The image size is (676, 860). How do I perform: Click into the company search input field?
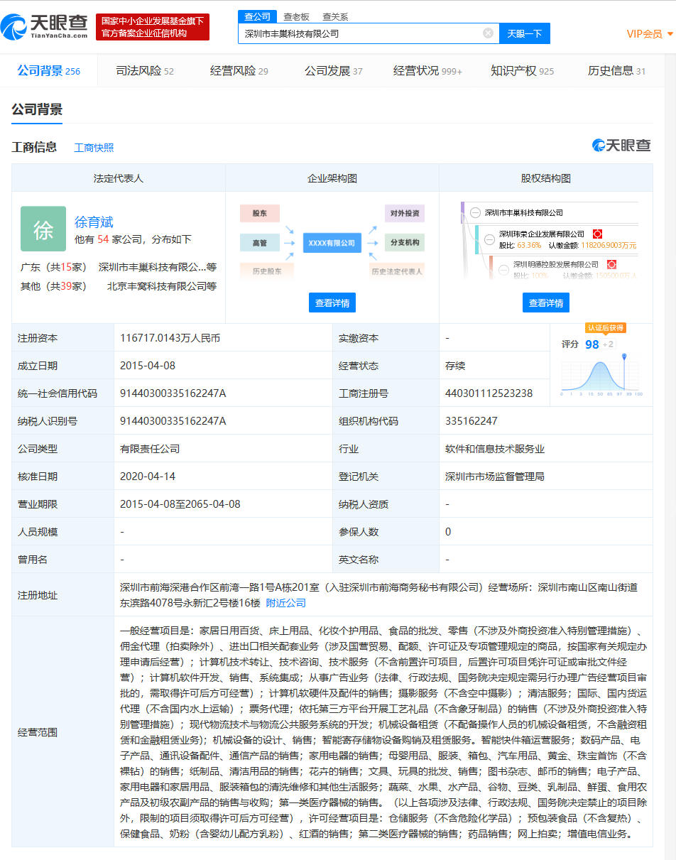coord(359,33)
